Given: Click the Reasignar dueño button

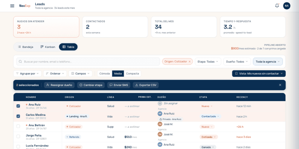Looking at the screenshot, I should [x=59, y=85].
